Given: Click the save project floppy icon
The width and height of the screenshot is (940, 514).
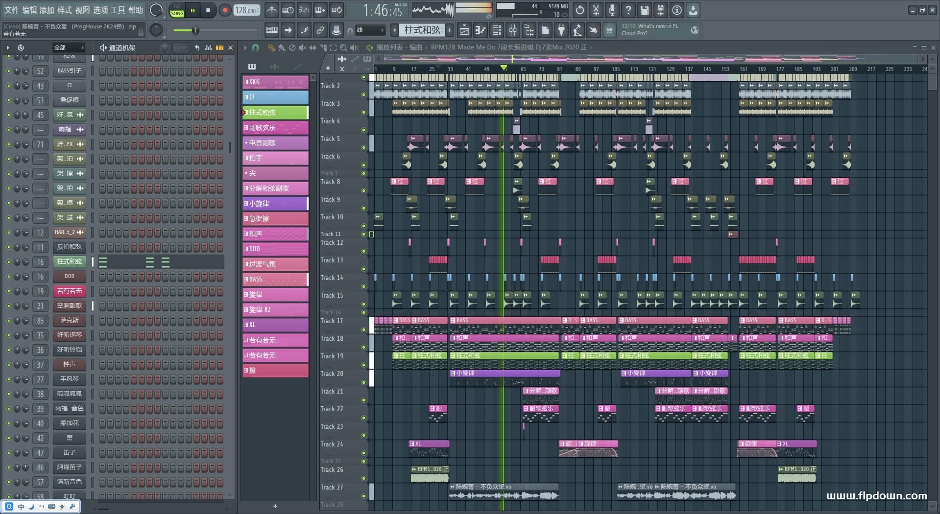Looking at the screenshot, I should (x=645, y=10).
